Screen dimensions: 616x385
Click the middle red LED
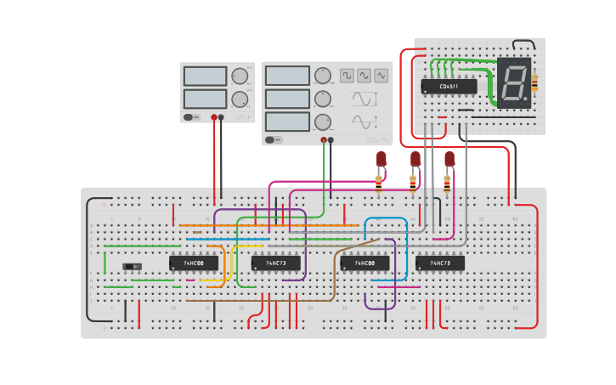coord(415,158)
